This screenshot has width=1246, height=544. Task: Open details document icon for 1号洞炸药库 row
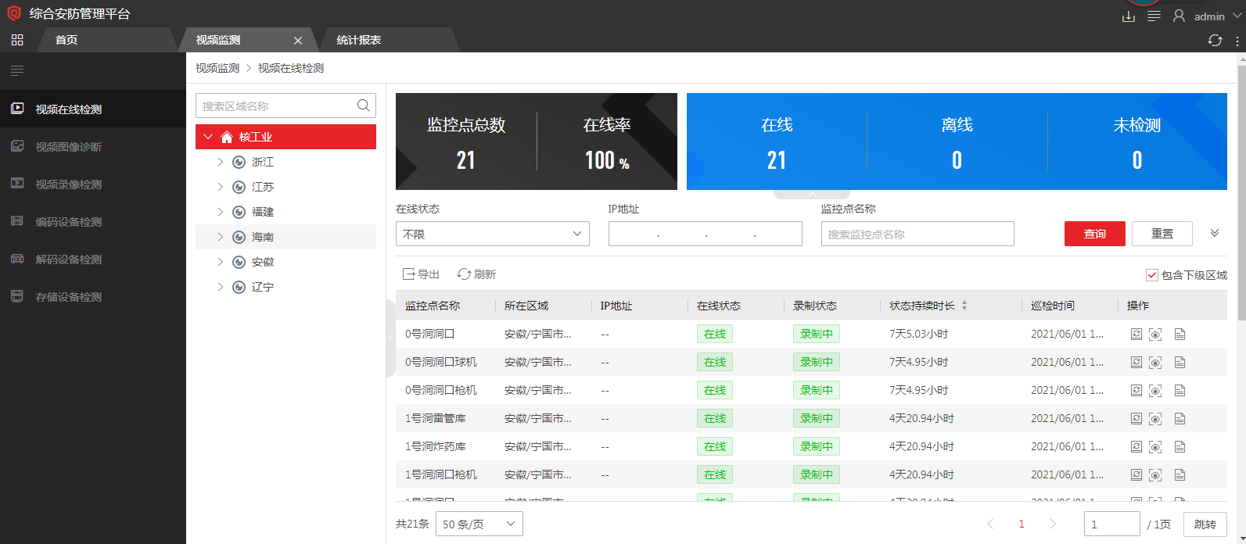pyautogui.click(x=1180, y=447)
